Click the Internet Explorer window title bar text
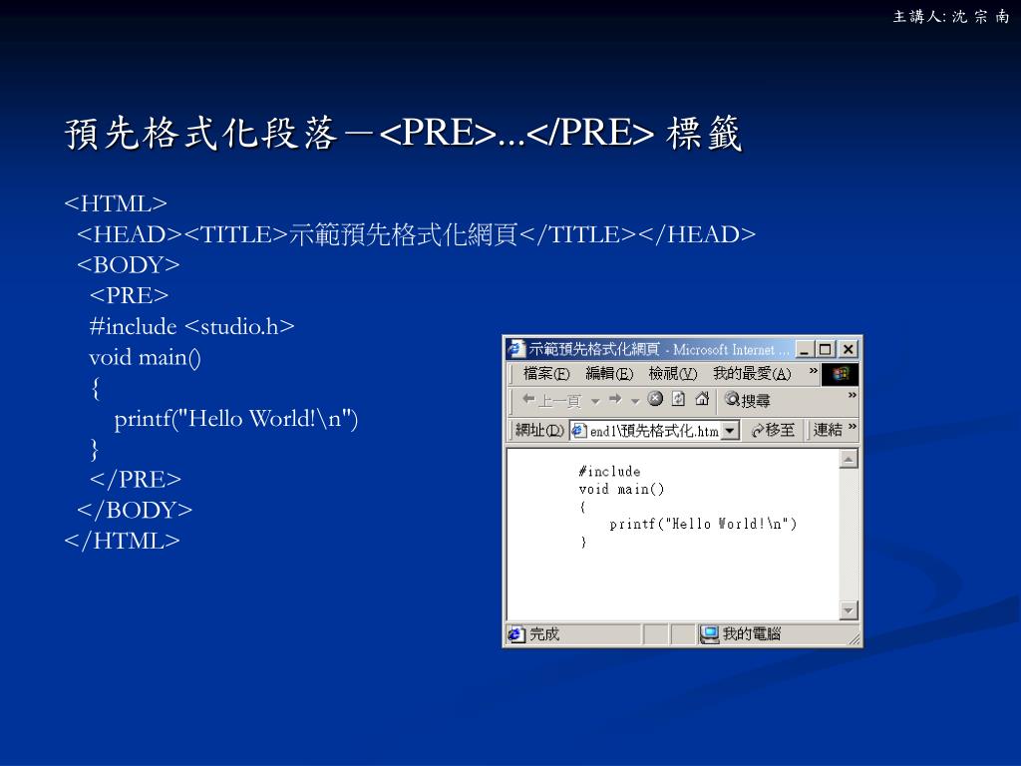Screen dimensions: 1021x766 click(659, 350)
